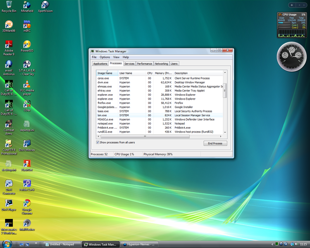Select the Recycle Bin desktop icon
Screen dimensions: 310x248
9,7
